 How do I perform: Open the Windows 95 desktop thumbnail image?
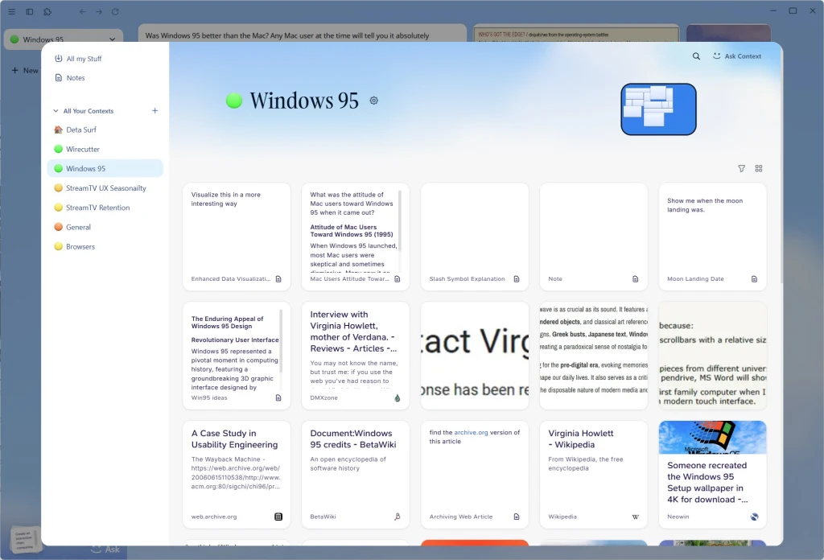658,109
